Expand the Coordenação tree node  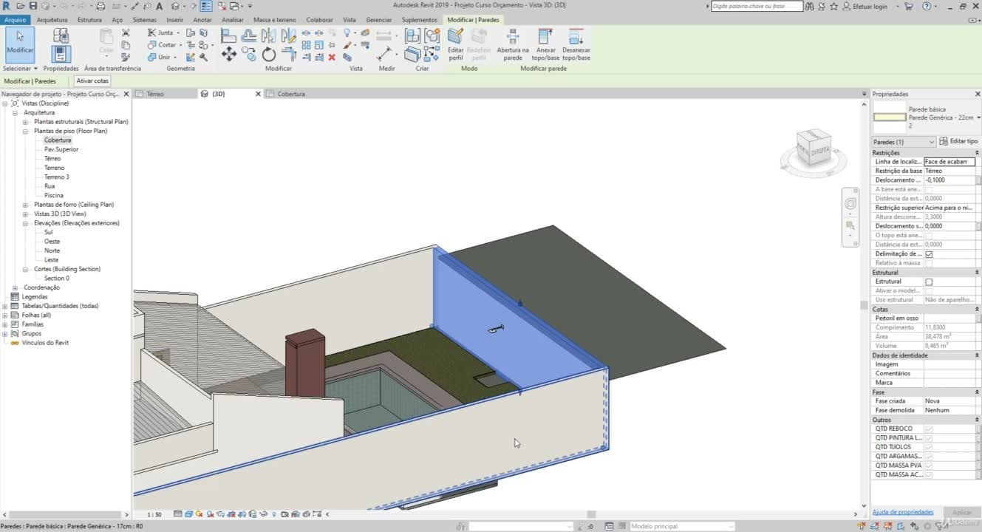click(15, 287)
